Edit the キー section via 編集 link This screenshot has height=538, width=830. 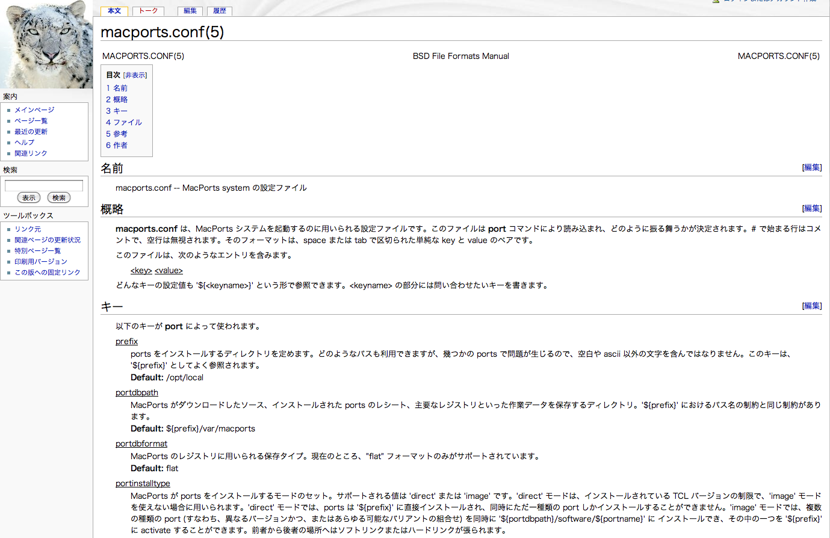(x=812, y=306)
